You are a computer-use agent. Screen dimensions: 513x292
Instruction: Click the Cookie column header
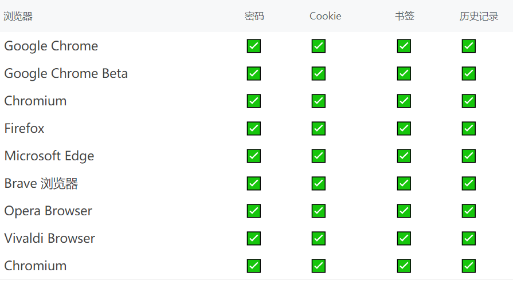coord(325,16)
